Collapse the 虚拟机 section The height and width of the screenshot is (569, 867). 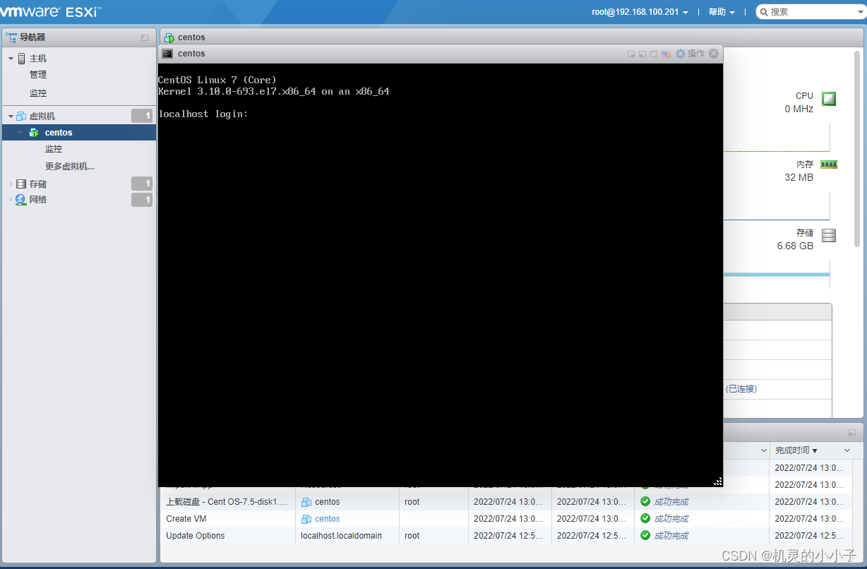(x=10, y=115)
